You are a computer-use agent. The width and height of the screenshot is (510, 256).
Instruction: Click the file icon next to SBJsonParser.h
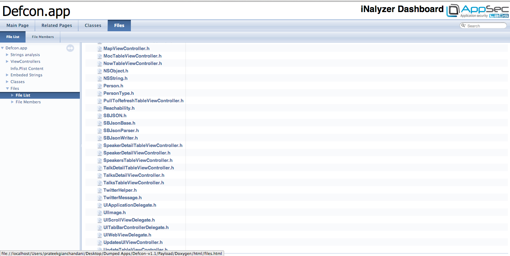click(100, 131)
